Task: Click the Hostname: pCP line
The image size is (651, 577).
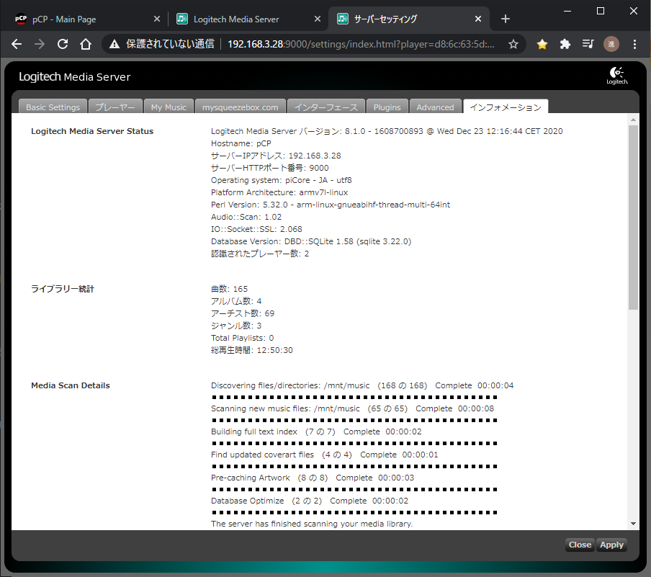Action: click(x=241, y=143)
